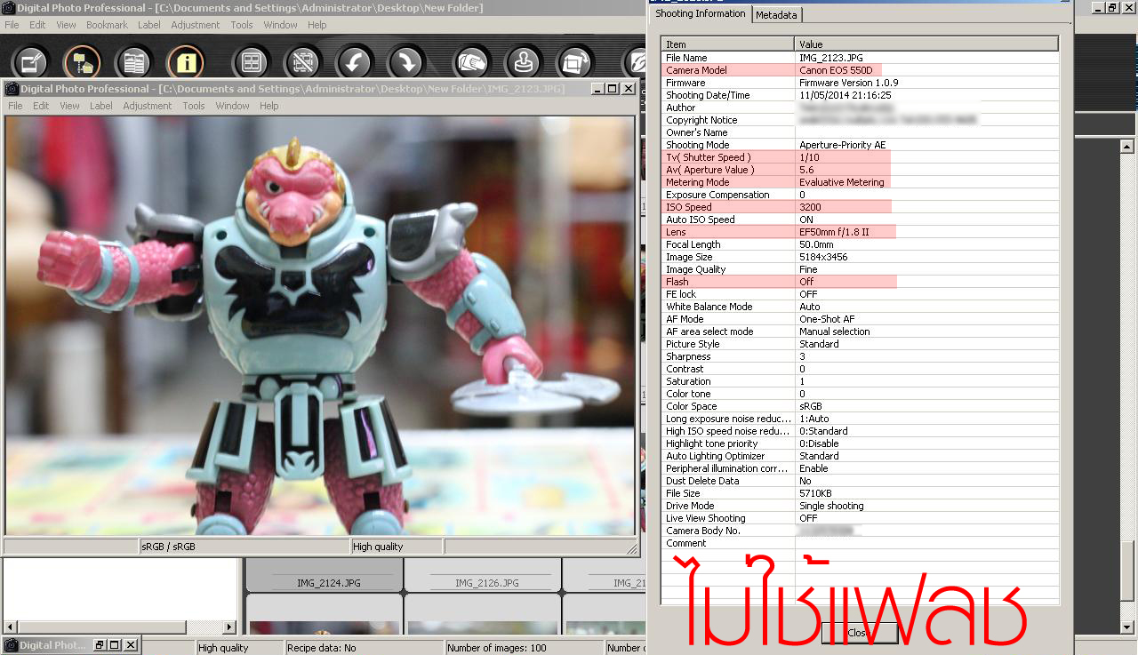Toggle the Folder view toolbar icon
The height and width of the screenshot is (655, 1138).
(83, 62)
